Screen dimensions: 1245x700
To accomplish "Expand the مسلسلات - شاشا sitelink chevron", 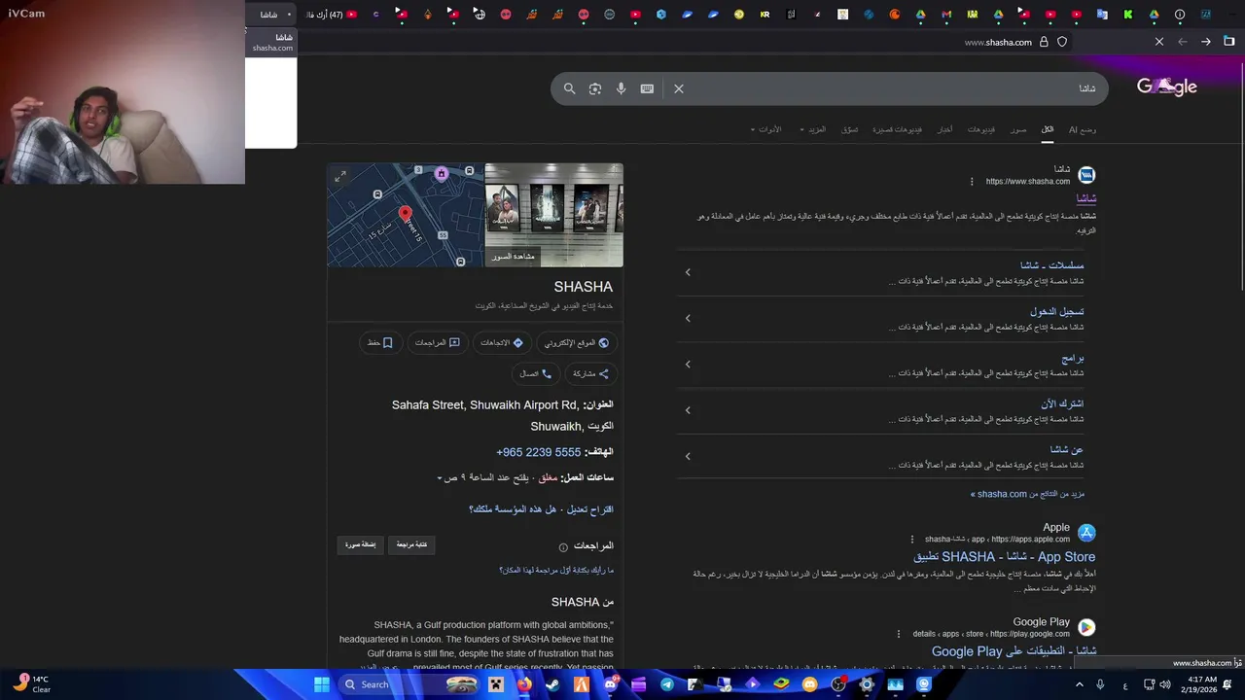I will click(x=688, y=272).
